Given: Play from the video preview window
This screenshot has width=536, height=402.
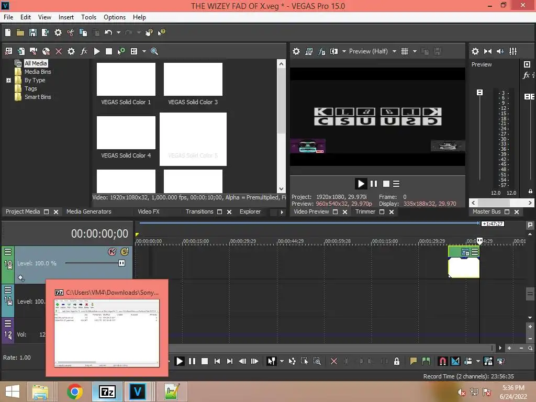Looking at the screenshot, I should (x=361, y=184).
